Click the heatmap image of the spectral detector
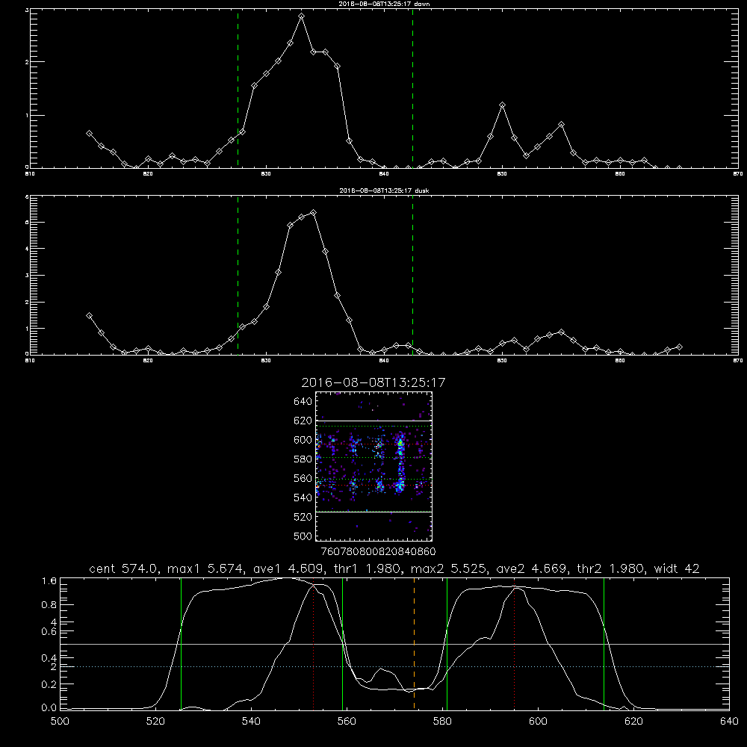747x747 pixels. [x=374, y=466]
